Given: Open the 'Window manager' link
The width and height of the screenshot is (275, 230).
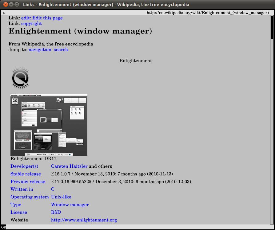Looking at the screenshot, I should tap(70, 205).
